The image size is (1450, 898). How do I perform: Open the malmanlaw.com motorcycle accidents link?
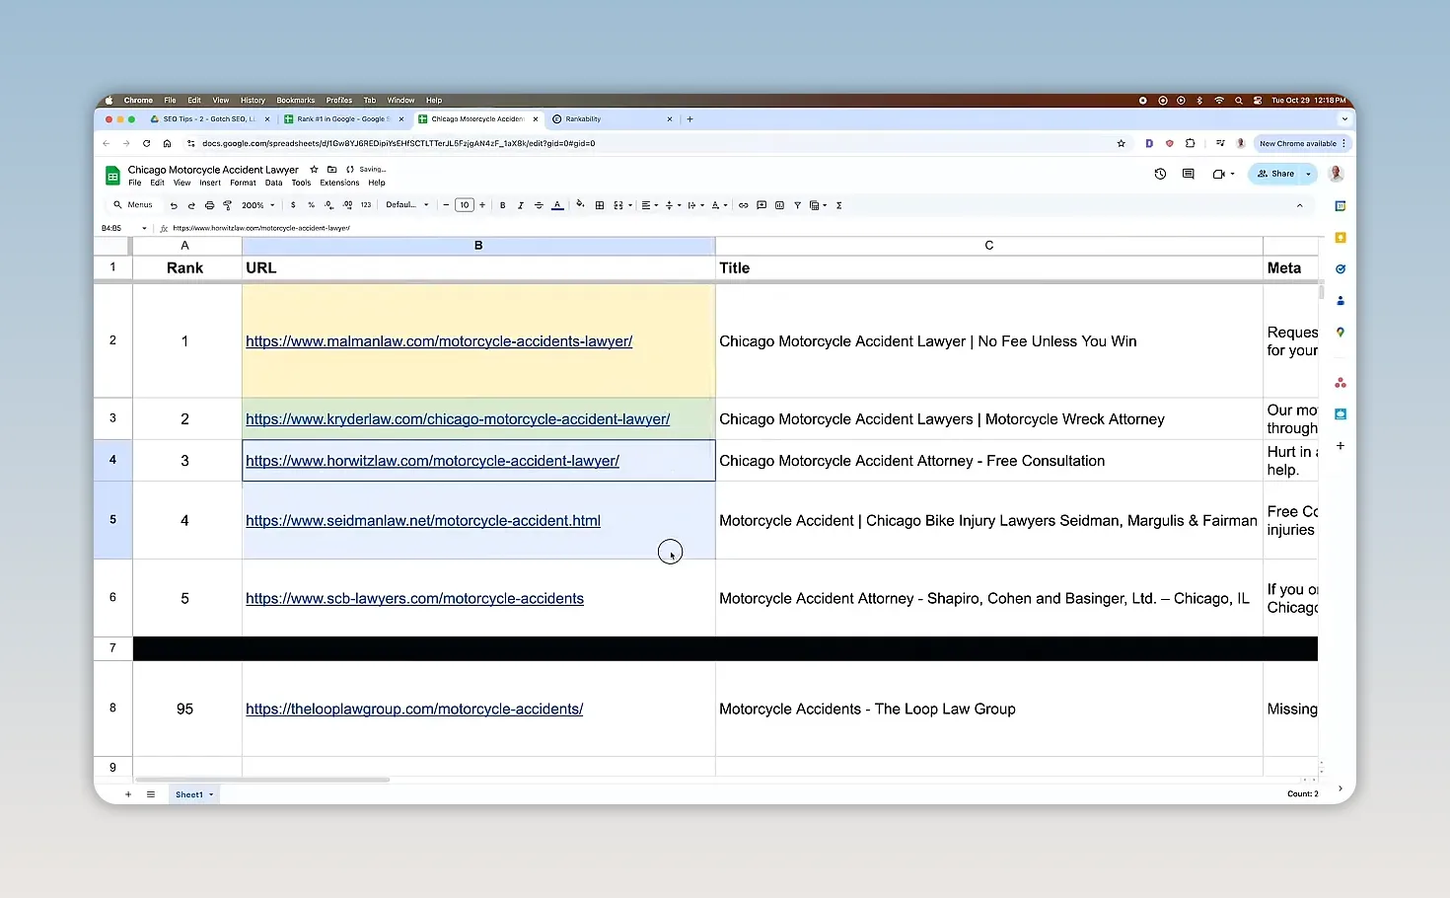[439, 341]
